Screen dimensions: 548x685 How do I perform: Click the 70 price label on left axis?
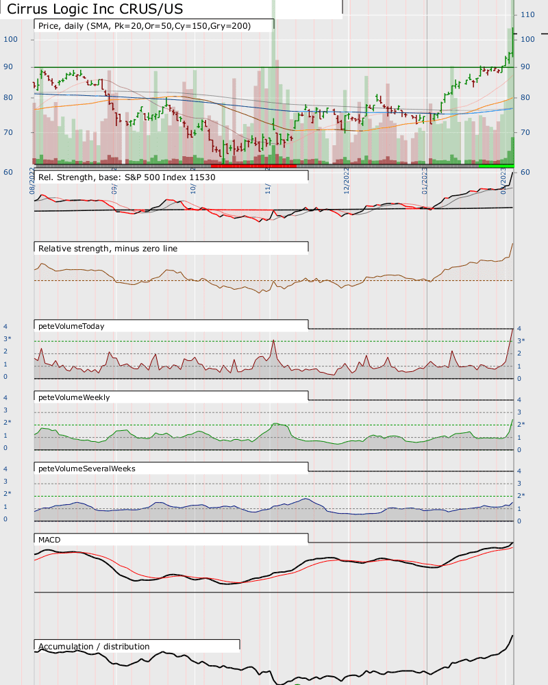pos(8,132)
